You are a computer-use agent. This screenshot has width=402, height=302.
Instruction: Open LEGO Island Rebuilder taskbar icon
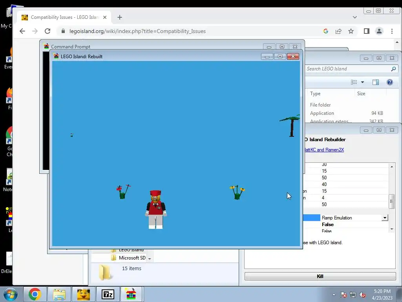131,294
